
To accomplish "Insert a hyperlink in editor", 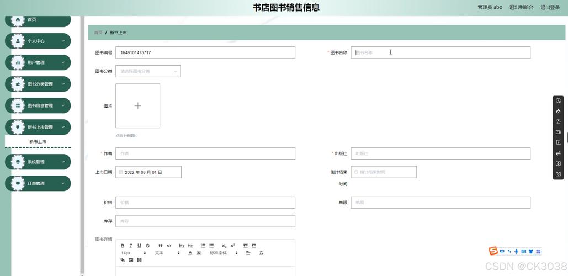I will (123, 260).
